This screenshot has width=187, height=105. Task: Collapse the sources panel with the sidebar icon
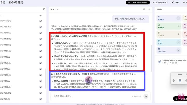(x=44, y=9)
